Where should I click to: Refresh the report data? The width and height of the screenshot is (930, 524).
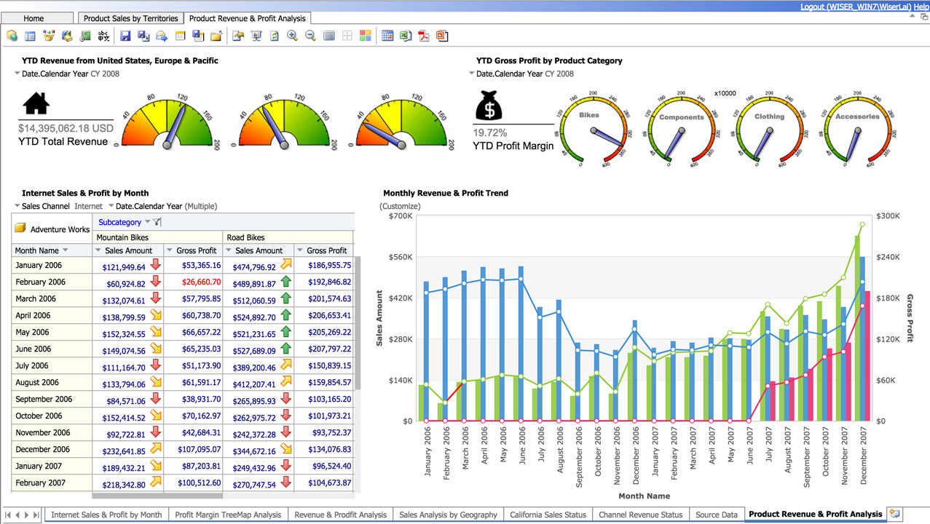273,35
